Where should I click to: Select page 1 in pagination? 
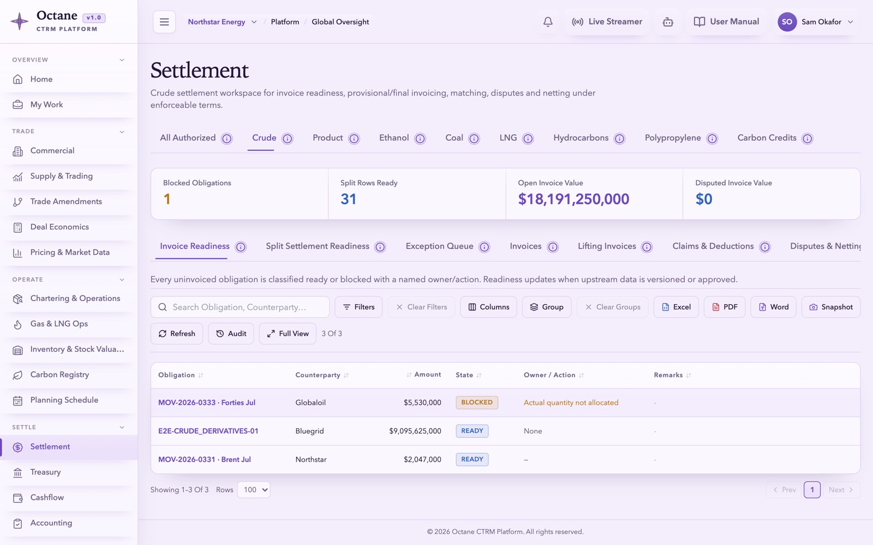pyautogui.click(x=812, y=490)
